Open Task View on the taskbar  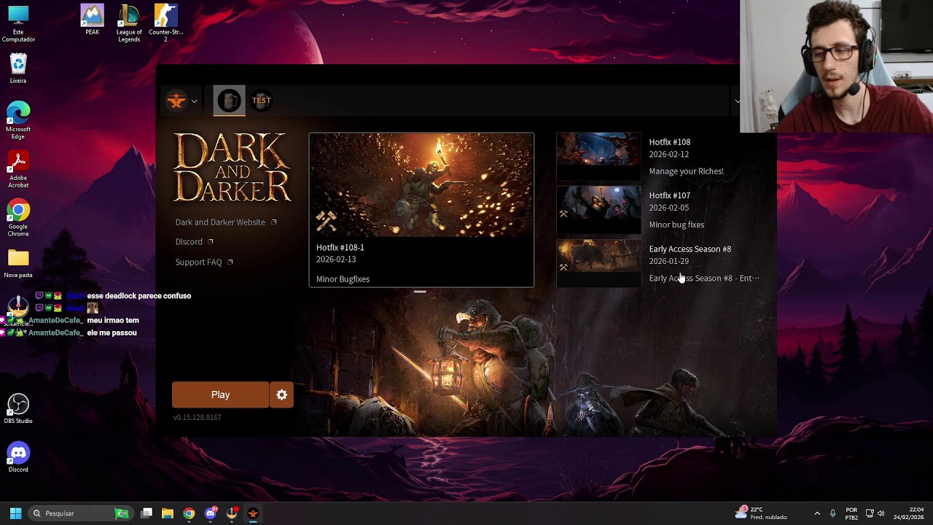tap(147, 513)
